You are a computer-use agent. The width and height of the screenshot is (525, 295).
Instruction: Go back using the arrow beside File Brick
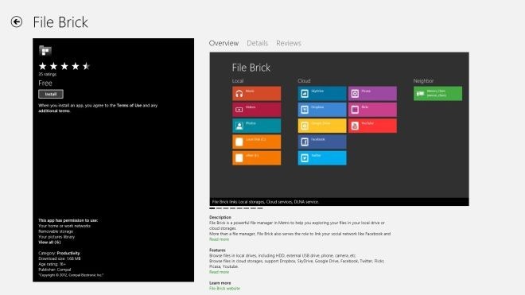[17, 22]
